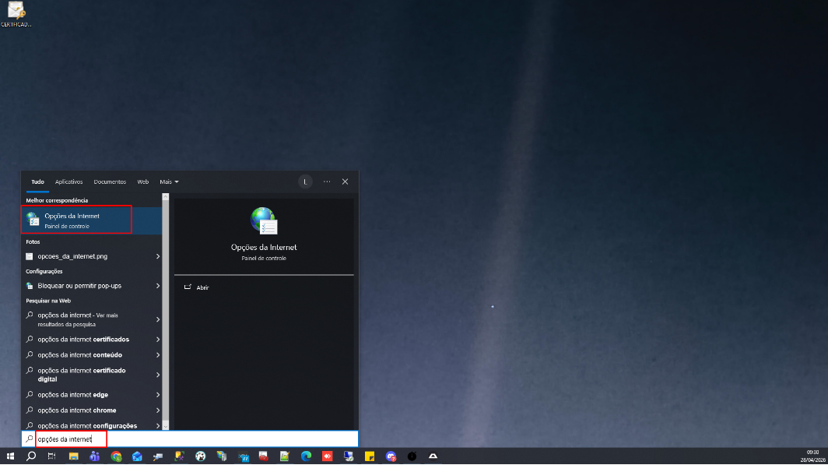The image size is (828, 465).
Task: Open Sticky Notes yellow icon on taskbar
Action: (x=370, y=456)
